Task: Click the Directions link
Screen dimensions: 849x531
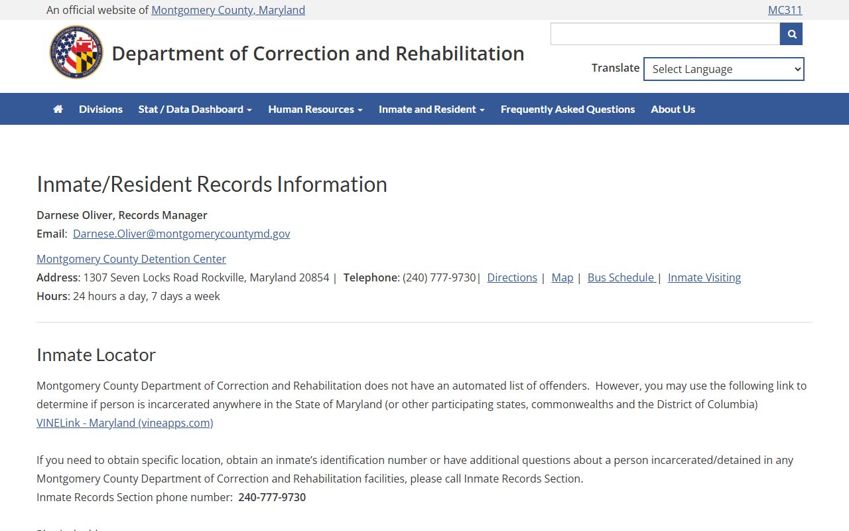Action: [x=512, y=277]
